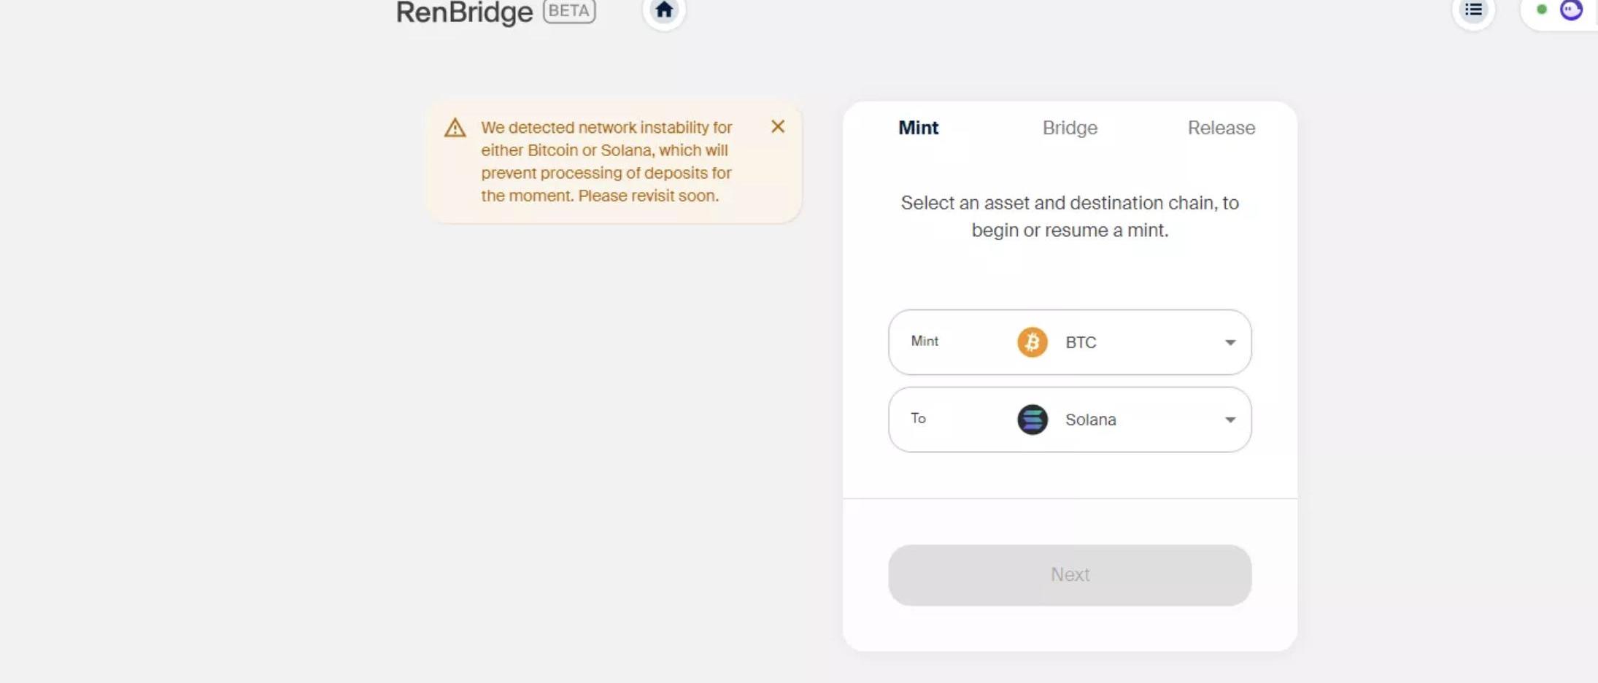
Task: Switch to the Release tab
Action: (x=1221, y=128)
